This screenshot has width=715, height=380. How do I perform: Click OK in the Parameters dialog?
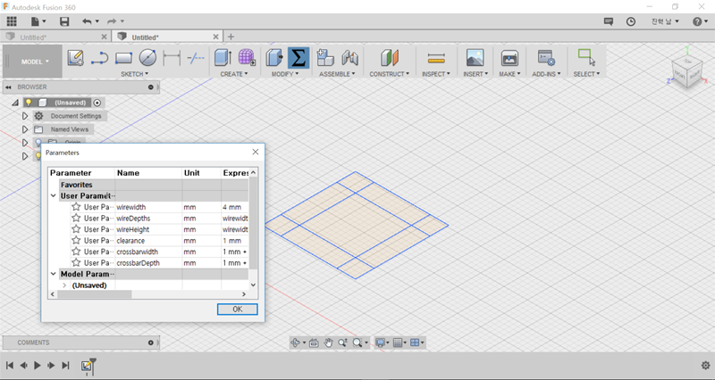click(x=237, y=309)
